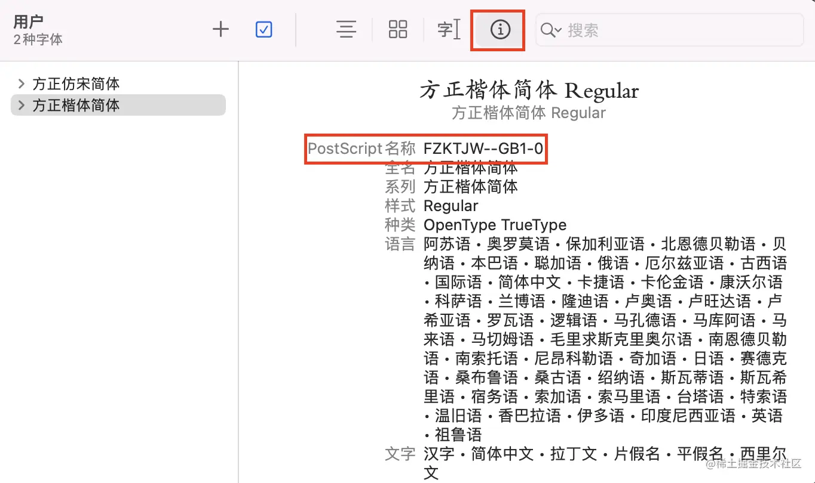Expand the 方正仿宋简体 font family
Viewport: 815px width, 483px height.
[22, 83]
